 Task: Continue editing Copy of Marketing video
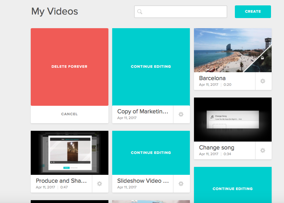(x=151, y=67)
